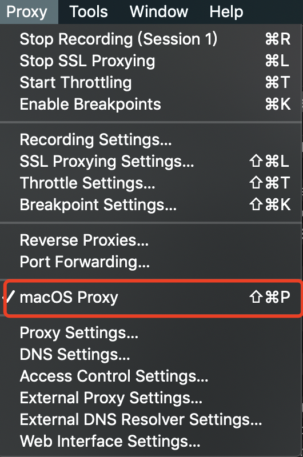Open Recording Settings…
The height and width of the screenshot is (457, 303).
click(151, 139)
